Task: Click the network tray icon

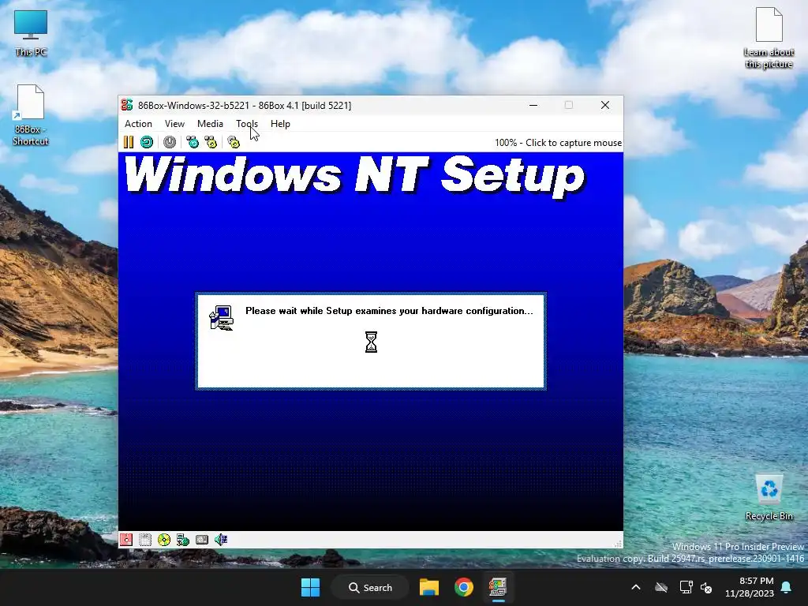Action: tap(686, 587)
